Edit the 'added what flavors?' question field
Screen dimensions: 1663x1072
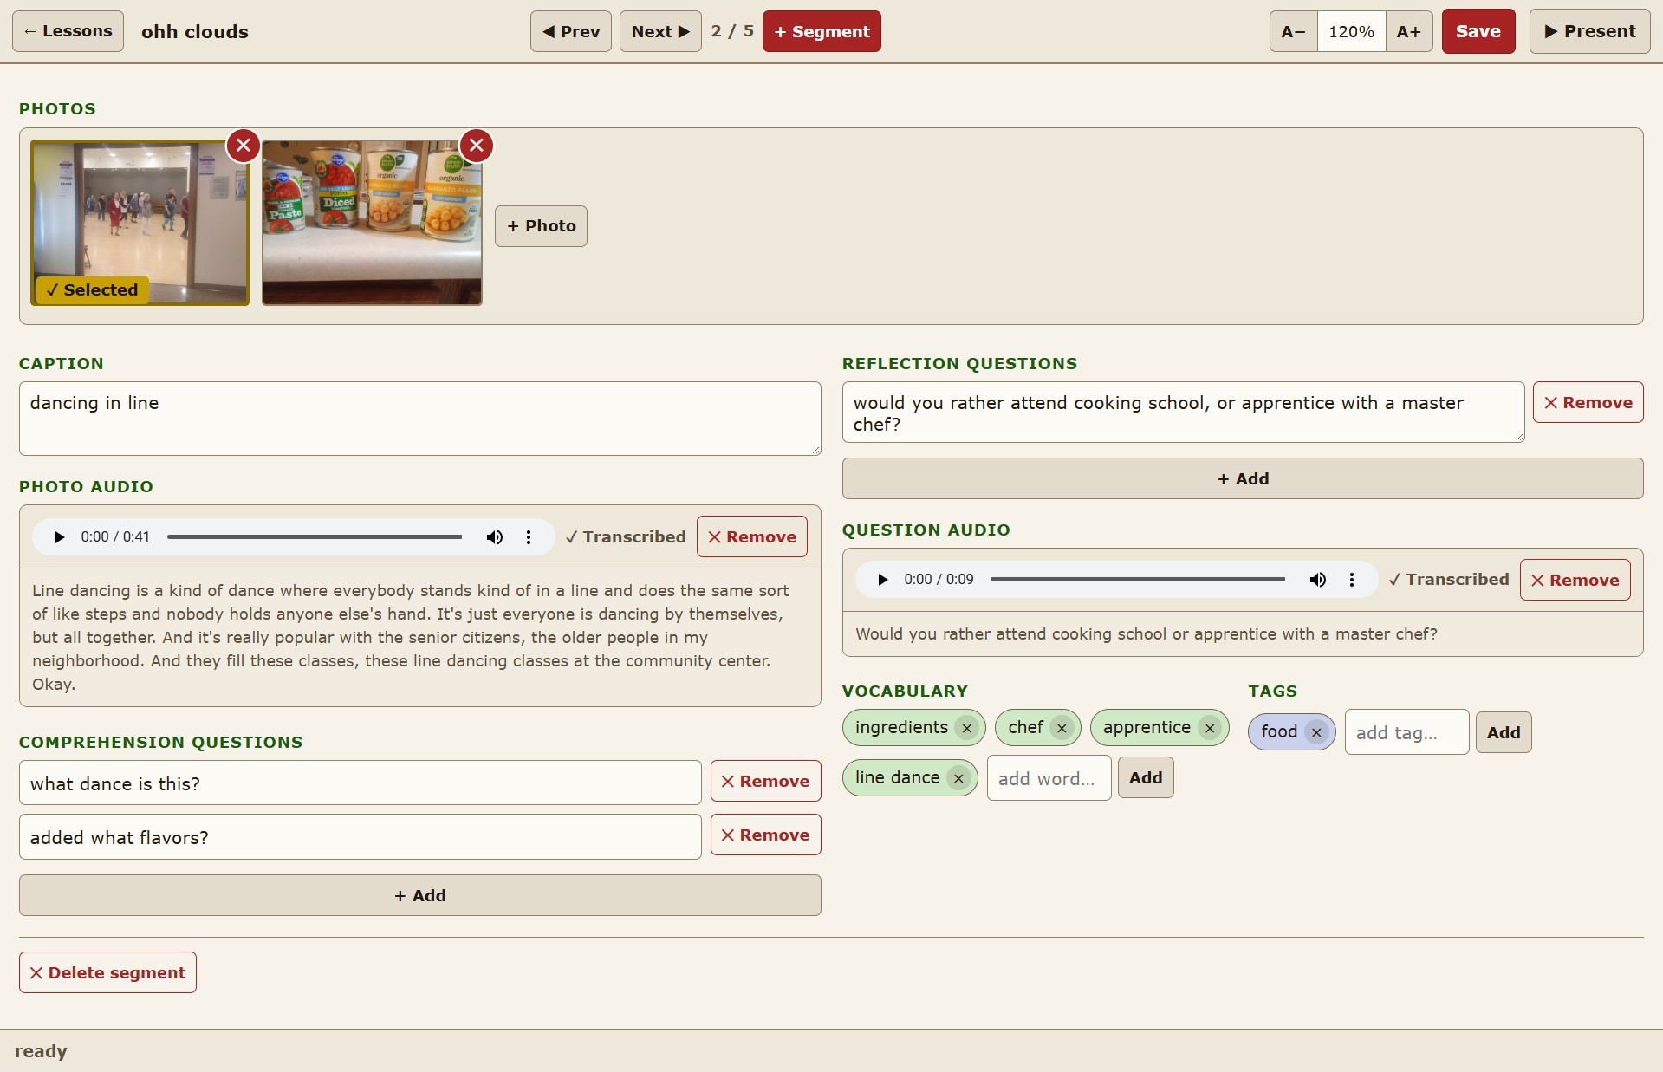[361, 836]
